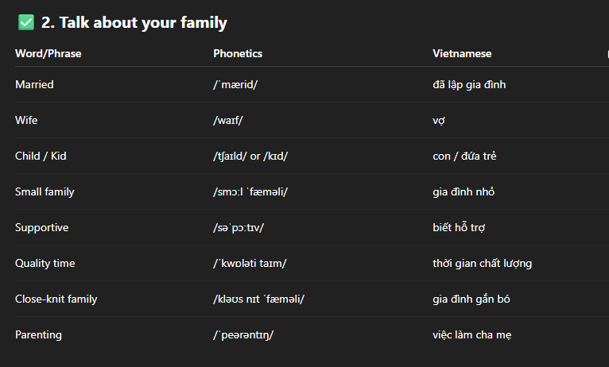Click the word 'Supportive'

(x=41, y=228)
